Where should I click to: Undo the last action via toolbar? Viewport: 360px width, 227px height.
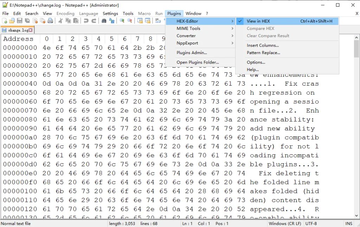(86, 21)
